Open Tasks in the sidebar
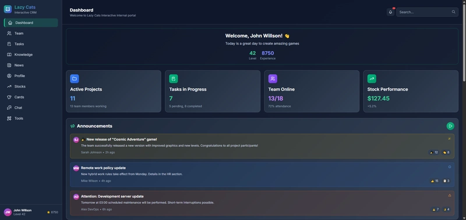 coord(31,44)
